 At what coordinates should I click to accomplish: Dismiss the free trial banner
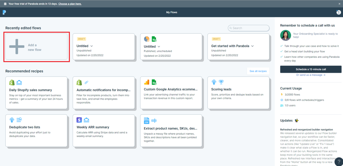click(340, 4)
